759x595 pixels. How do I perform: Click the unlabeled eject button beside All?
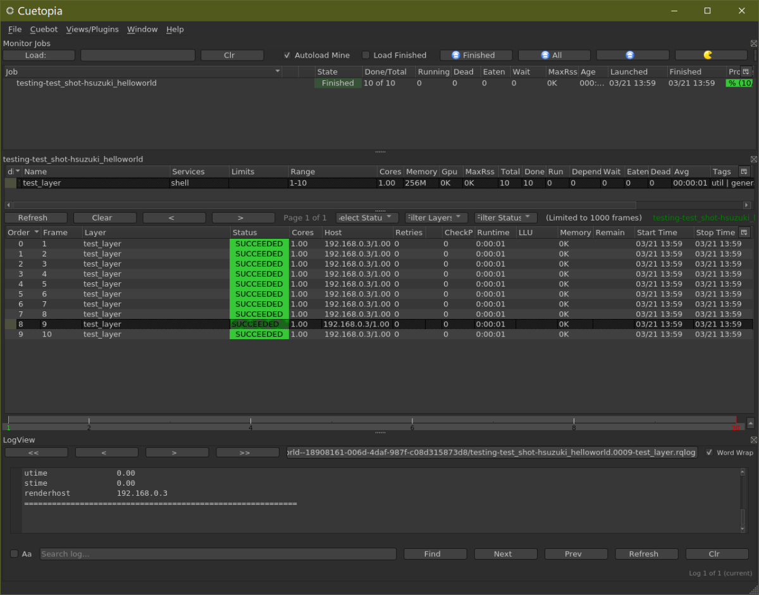tap(632, 55)
